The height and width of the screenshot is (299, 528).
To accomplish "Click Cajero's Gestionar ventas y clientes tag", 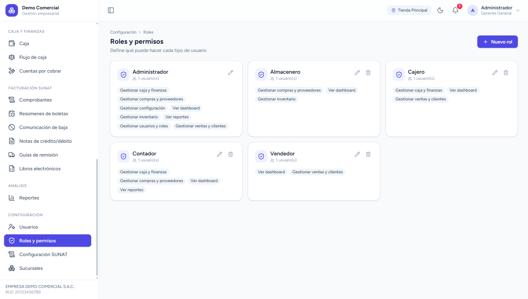I will click(421, 99).
